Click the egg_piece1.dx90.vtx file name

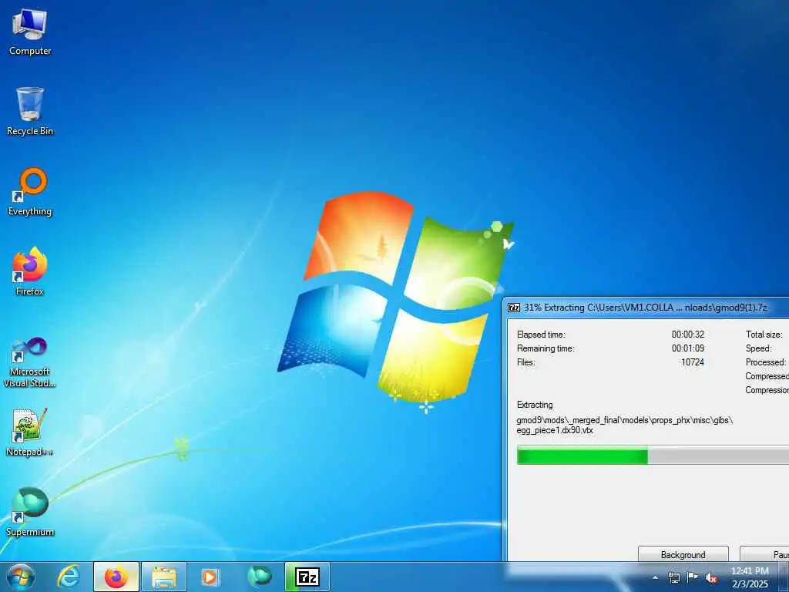(555, 430)
